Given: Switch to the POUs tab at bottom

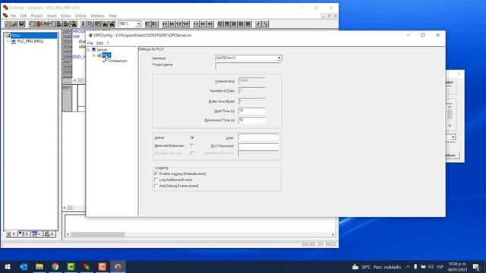Looking at the screenshot, I should [x=11, y=234].
